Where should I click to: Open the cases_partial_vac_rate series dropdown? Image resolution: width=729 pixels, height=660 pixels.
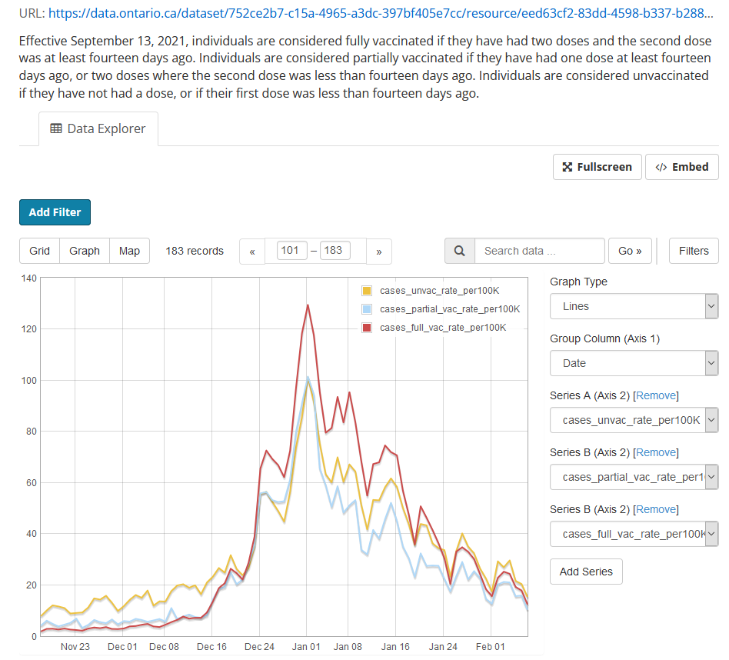[x=634, y=477]
